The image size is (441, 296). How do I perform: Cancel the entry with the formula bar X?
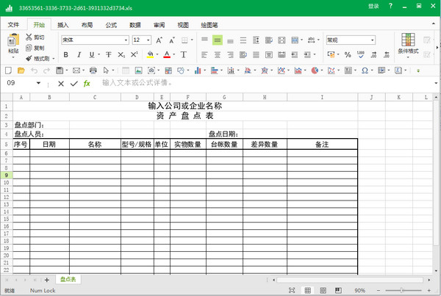(x=60, y=83)
